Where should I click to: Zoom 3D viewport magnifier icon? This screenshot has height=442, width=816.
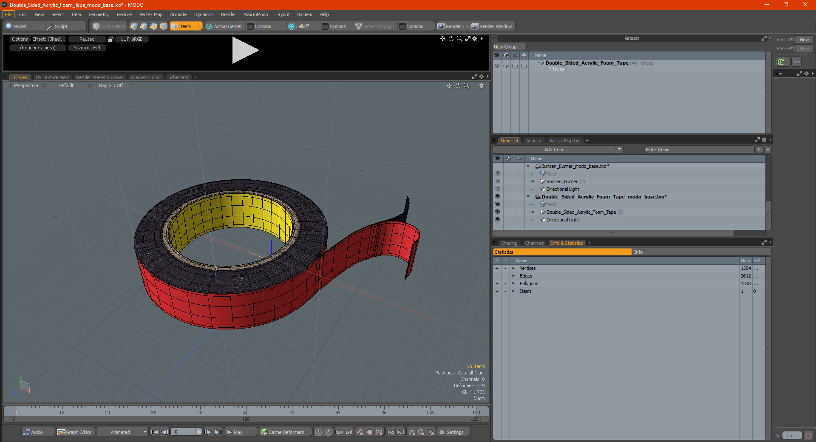point(466,86)
